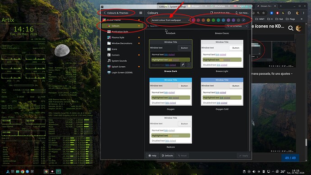Click the browser zoom magnifier icon
This screenshot has width=311, height=175.
(258, 13)
